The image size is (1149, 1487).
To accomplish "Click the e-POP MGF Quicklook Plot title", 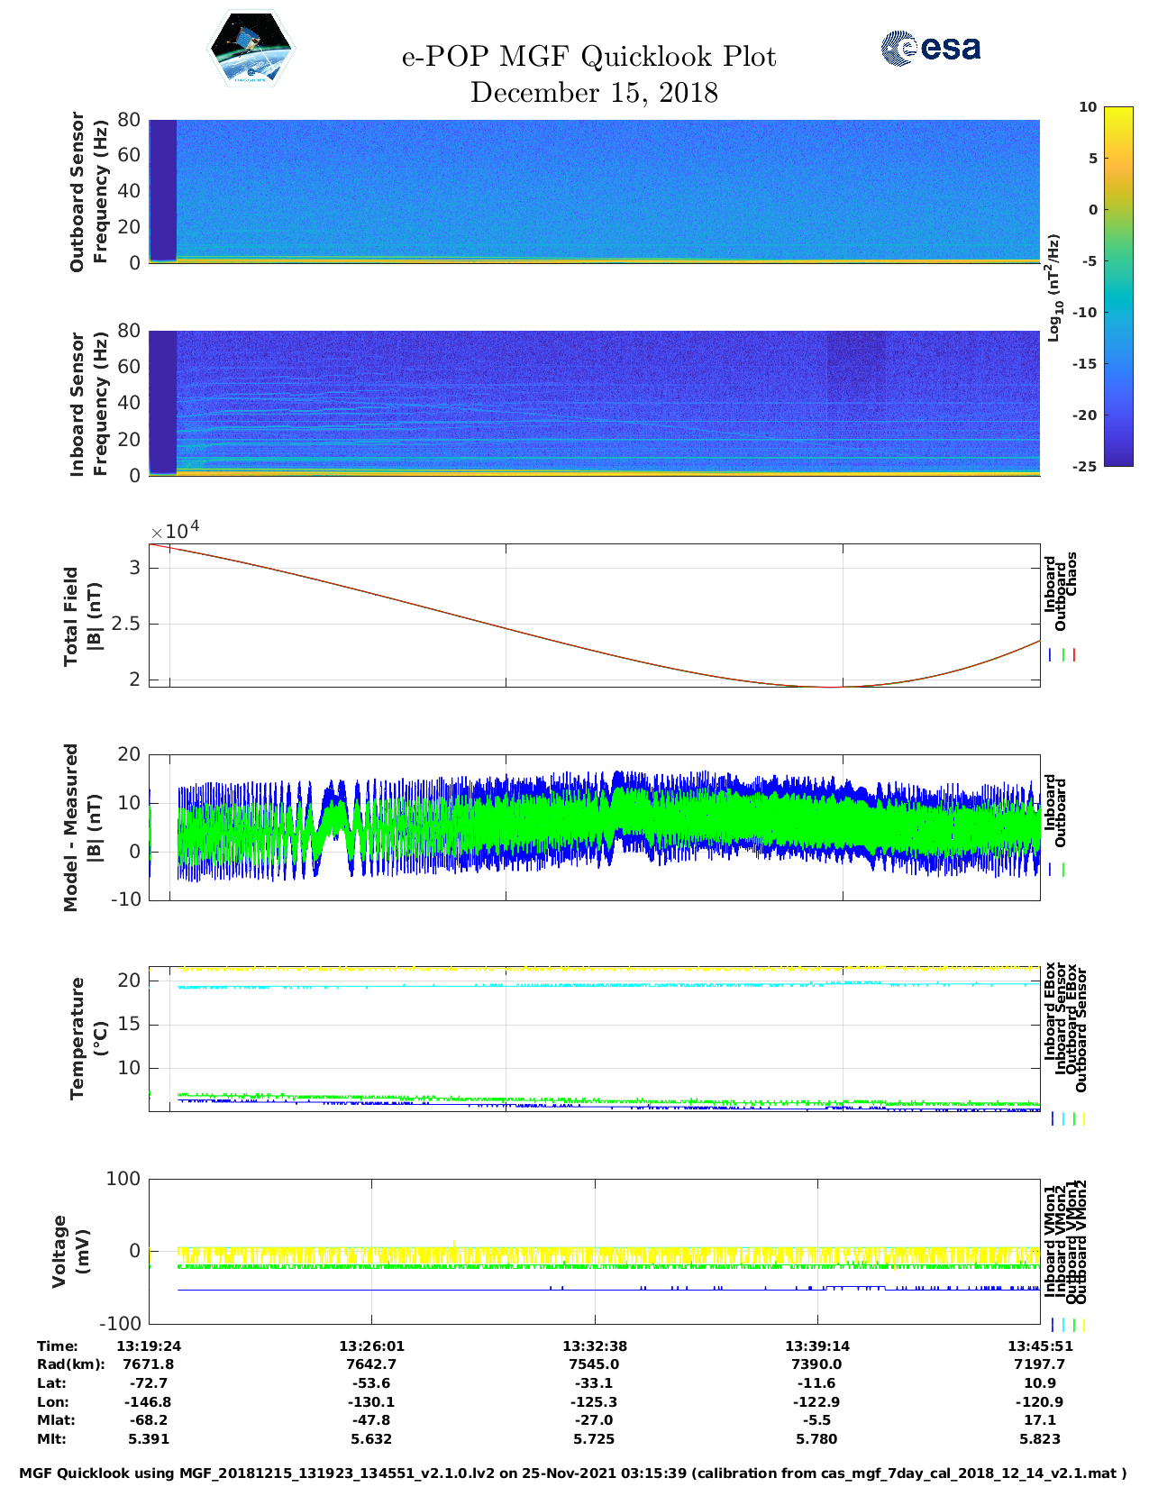I will [x=588, y=57].
